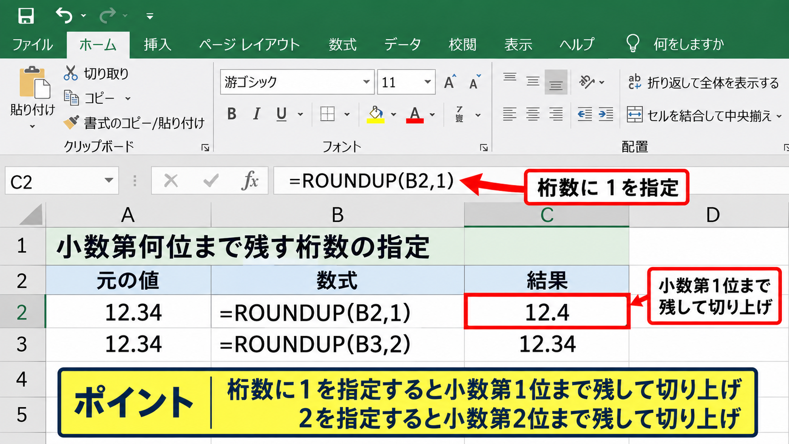789x444 pixels.
Task: Switch to the 数式 (Formulas) tab
Action: [x=343, y=45]
